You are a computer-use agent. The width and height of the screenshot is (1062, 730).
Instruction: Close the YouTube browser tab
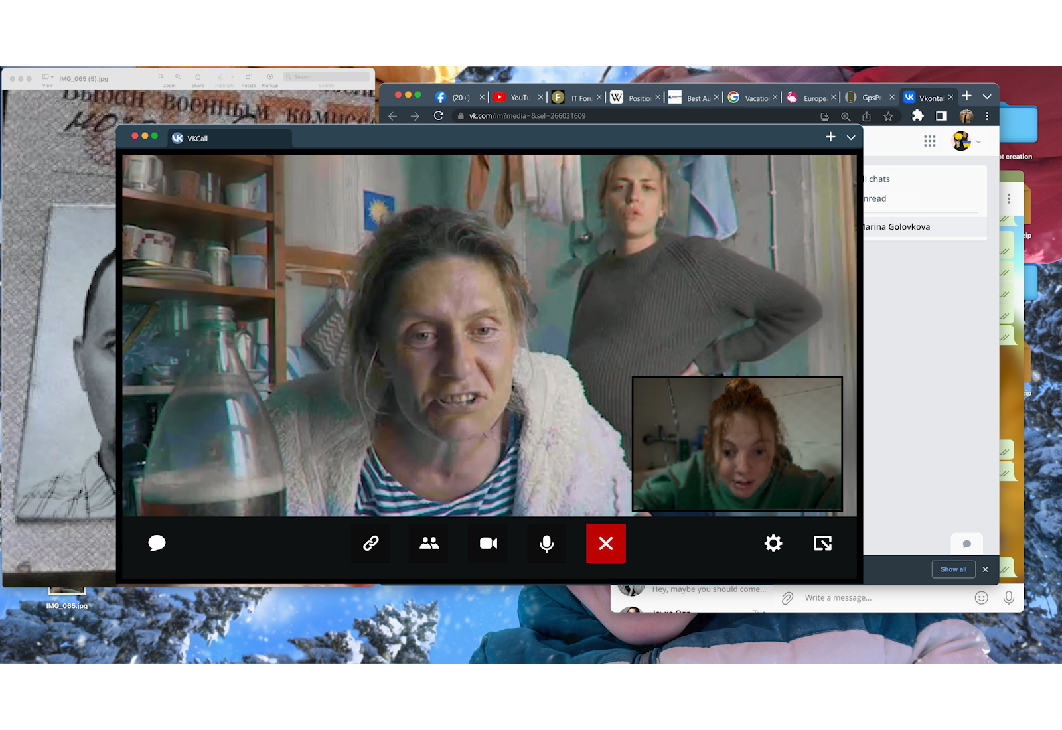click(540, 97)
